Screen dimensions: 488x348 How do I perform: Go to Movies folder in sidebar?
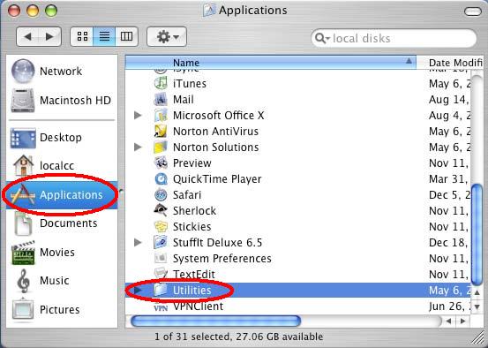pos(43,252)
